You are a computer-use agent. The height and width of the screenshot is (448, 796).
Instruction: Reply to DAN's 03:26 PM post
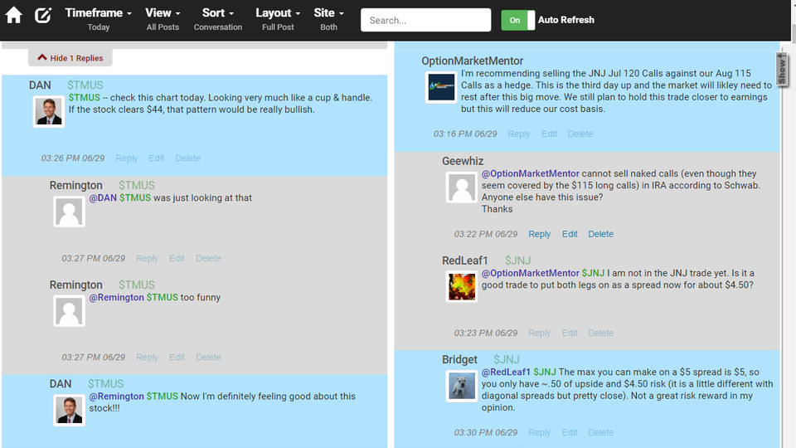[x=126, y=158]
